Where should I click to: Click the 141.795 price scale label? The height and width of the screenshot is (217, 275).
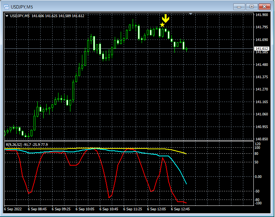262,27
